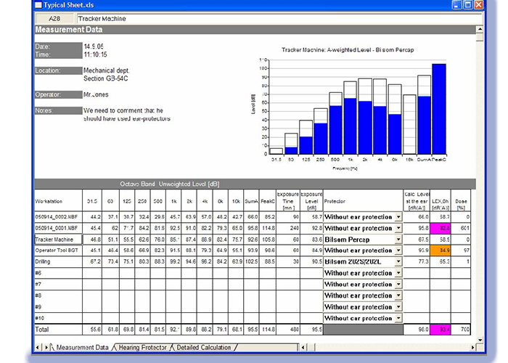Screen dimensions: 508x363
Task: Select the Tracker Machine workstation cell
Action: point(58,240)
